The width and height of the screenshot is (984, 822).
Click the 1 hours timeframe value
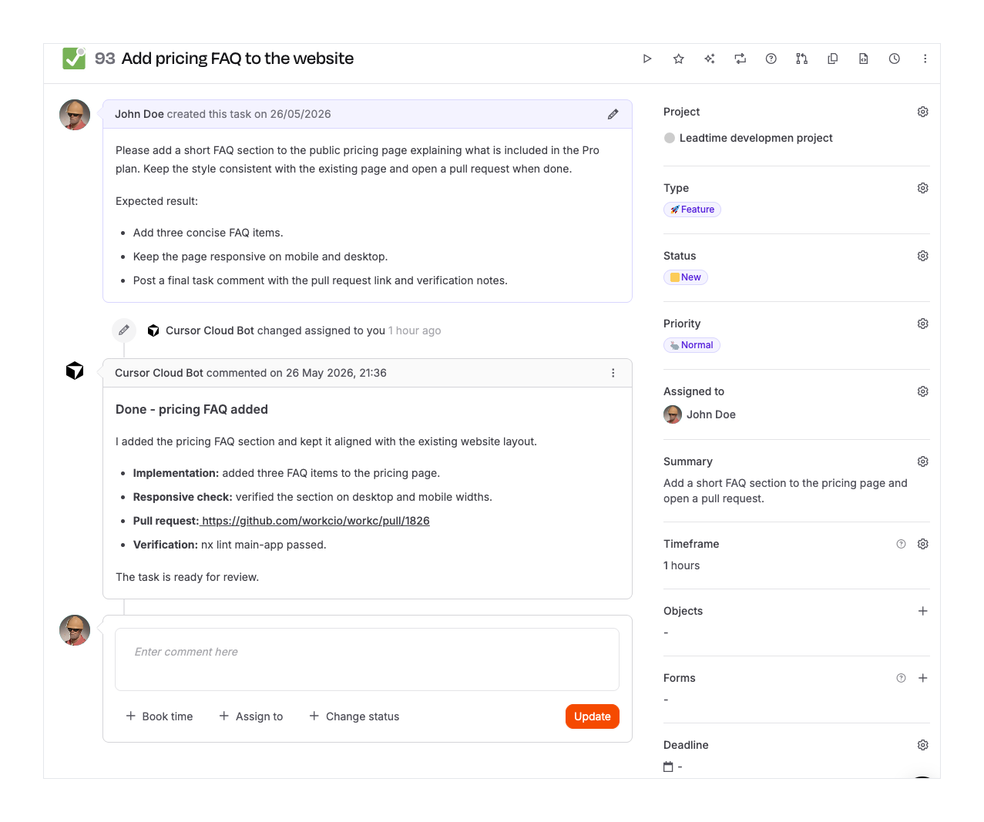682,565
